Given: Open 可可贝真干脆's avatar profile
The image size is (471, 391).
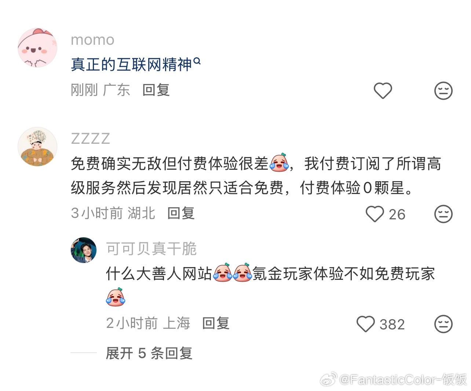Looking at the screenshot, I should pos(84,250).
